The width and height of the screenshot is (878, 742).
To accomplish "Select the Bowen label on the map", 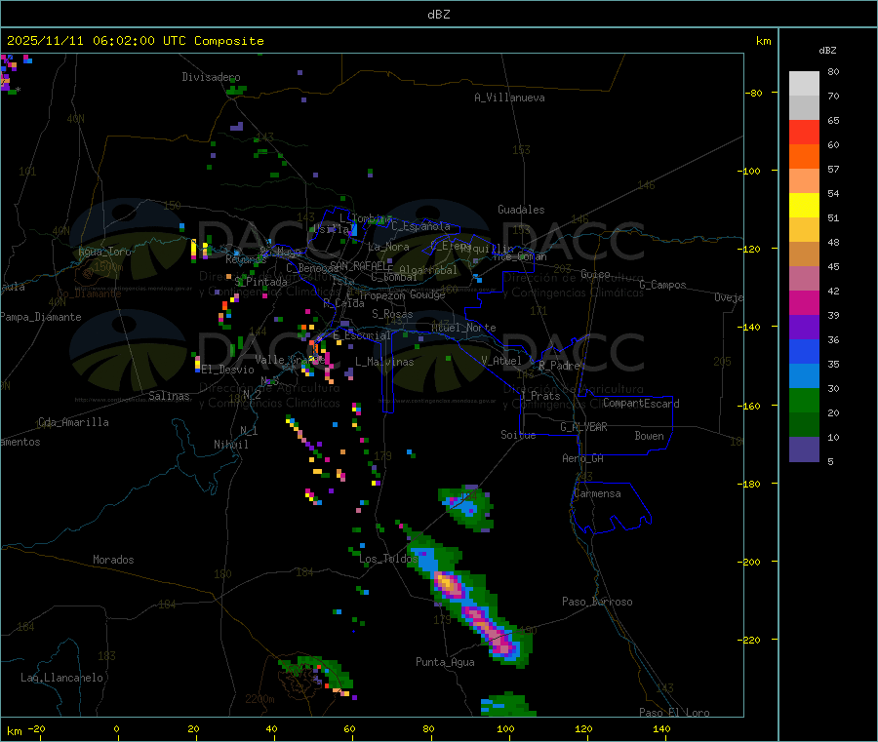I will 649,436.
